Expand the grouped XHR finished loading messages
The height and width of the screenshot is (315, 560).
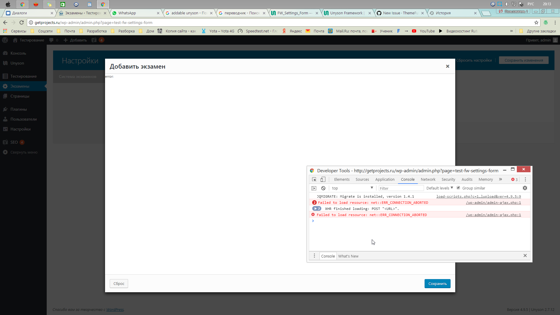click(x=316, y=208)
